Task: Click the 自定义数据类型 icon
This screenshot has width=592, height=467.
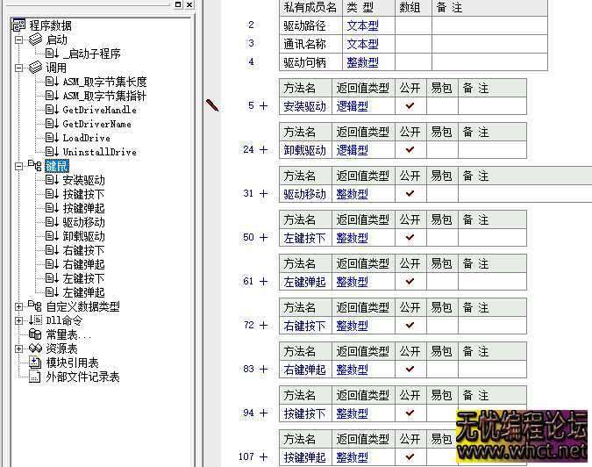Action: 35,306
